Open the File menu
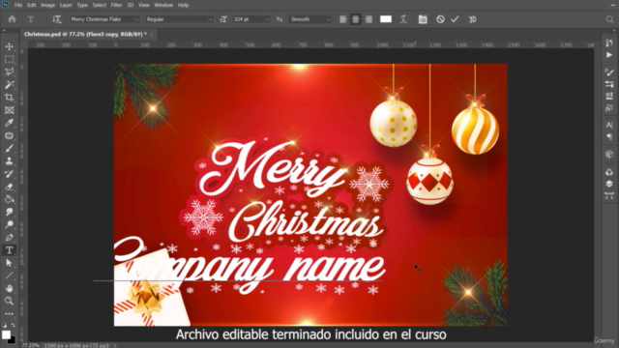The width and height of the screenshot is (619, 348). pyautogui.click(x=18, y=5)
